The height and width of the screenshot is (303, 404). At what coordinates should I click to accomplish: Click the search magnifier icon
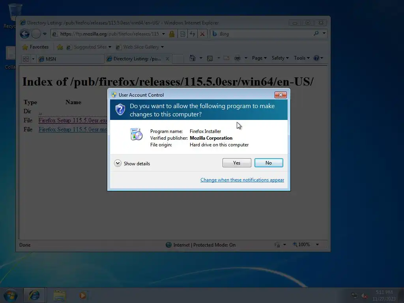[316, 34]
